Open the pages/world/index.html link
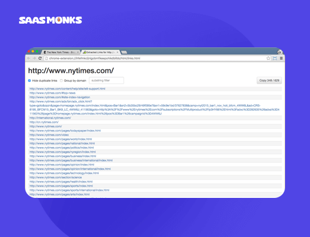310x237 pixels. tap(61, 139)
